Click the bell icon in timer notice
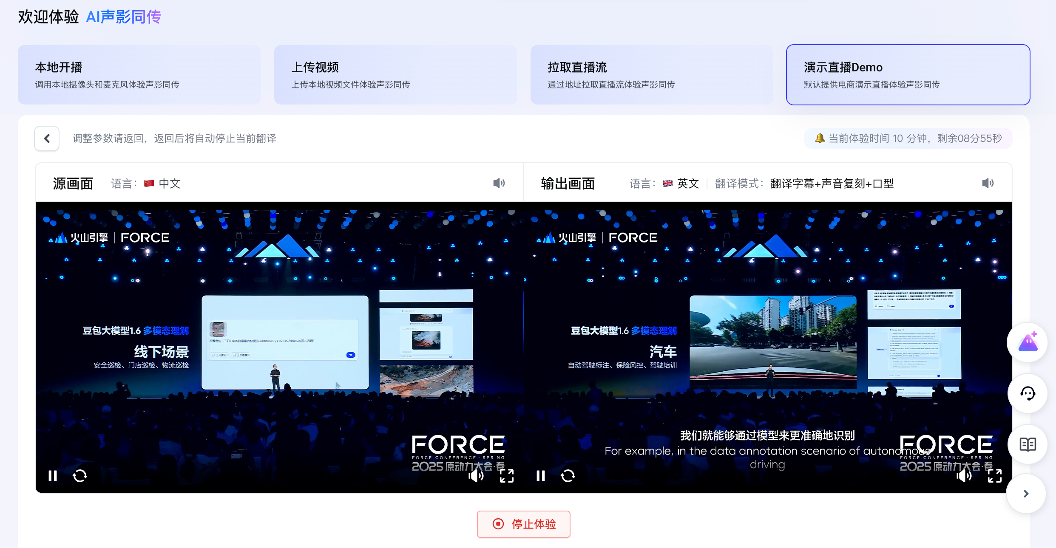The width and height of the screenshot is (1056, 548). [820, 138]
